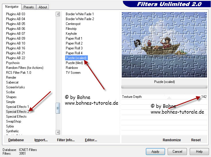This screenshot has height=157, width=211.
Task: Open the About tab
Action: click(43, 7)
